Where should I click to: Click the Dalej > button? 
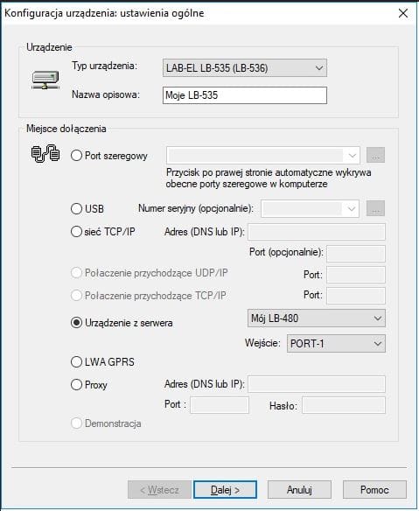click(225, 489)
